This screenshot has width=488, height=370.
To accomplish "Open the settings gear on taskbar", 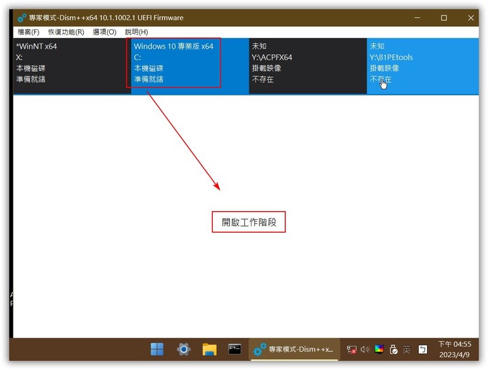I will tap(184, 349).
